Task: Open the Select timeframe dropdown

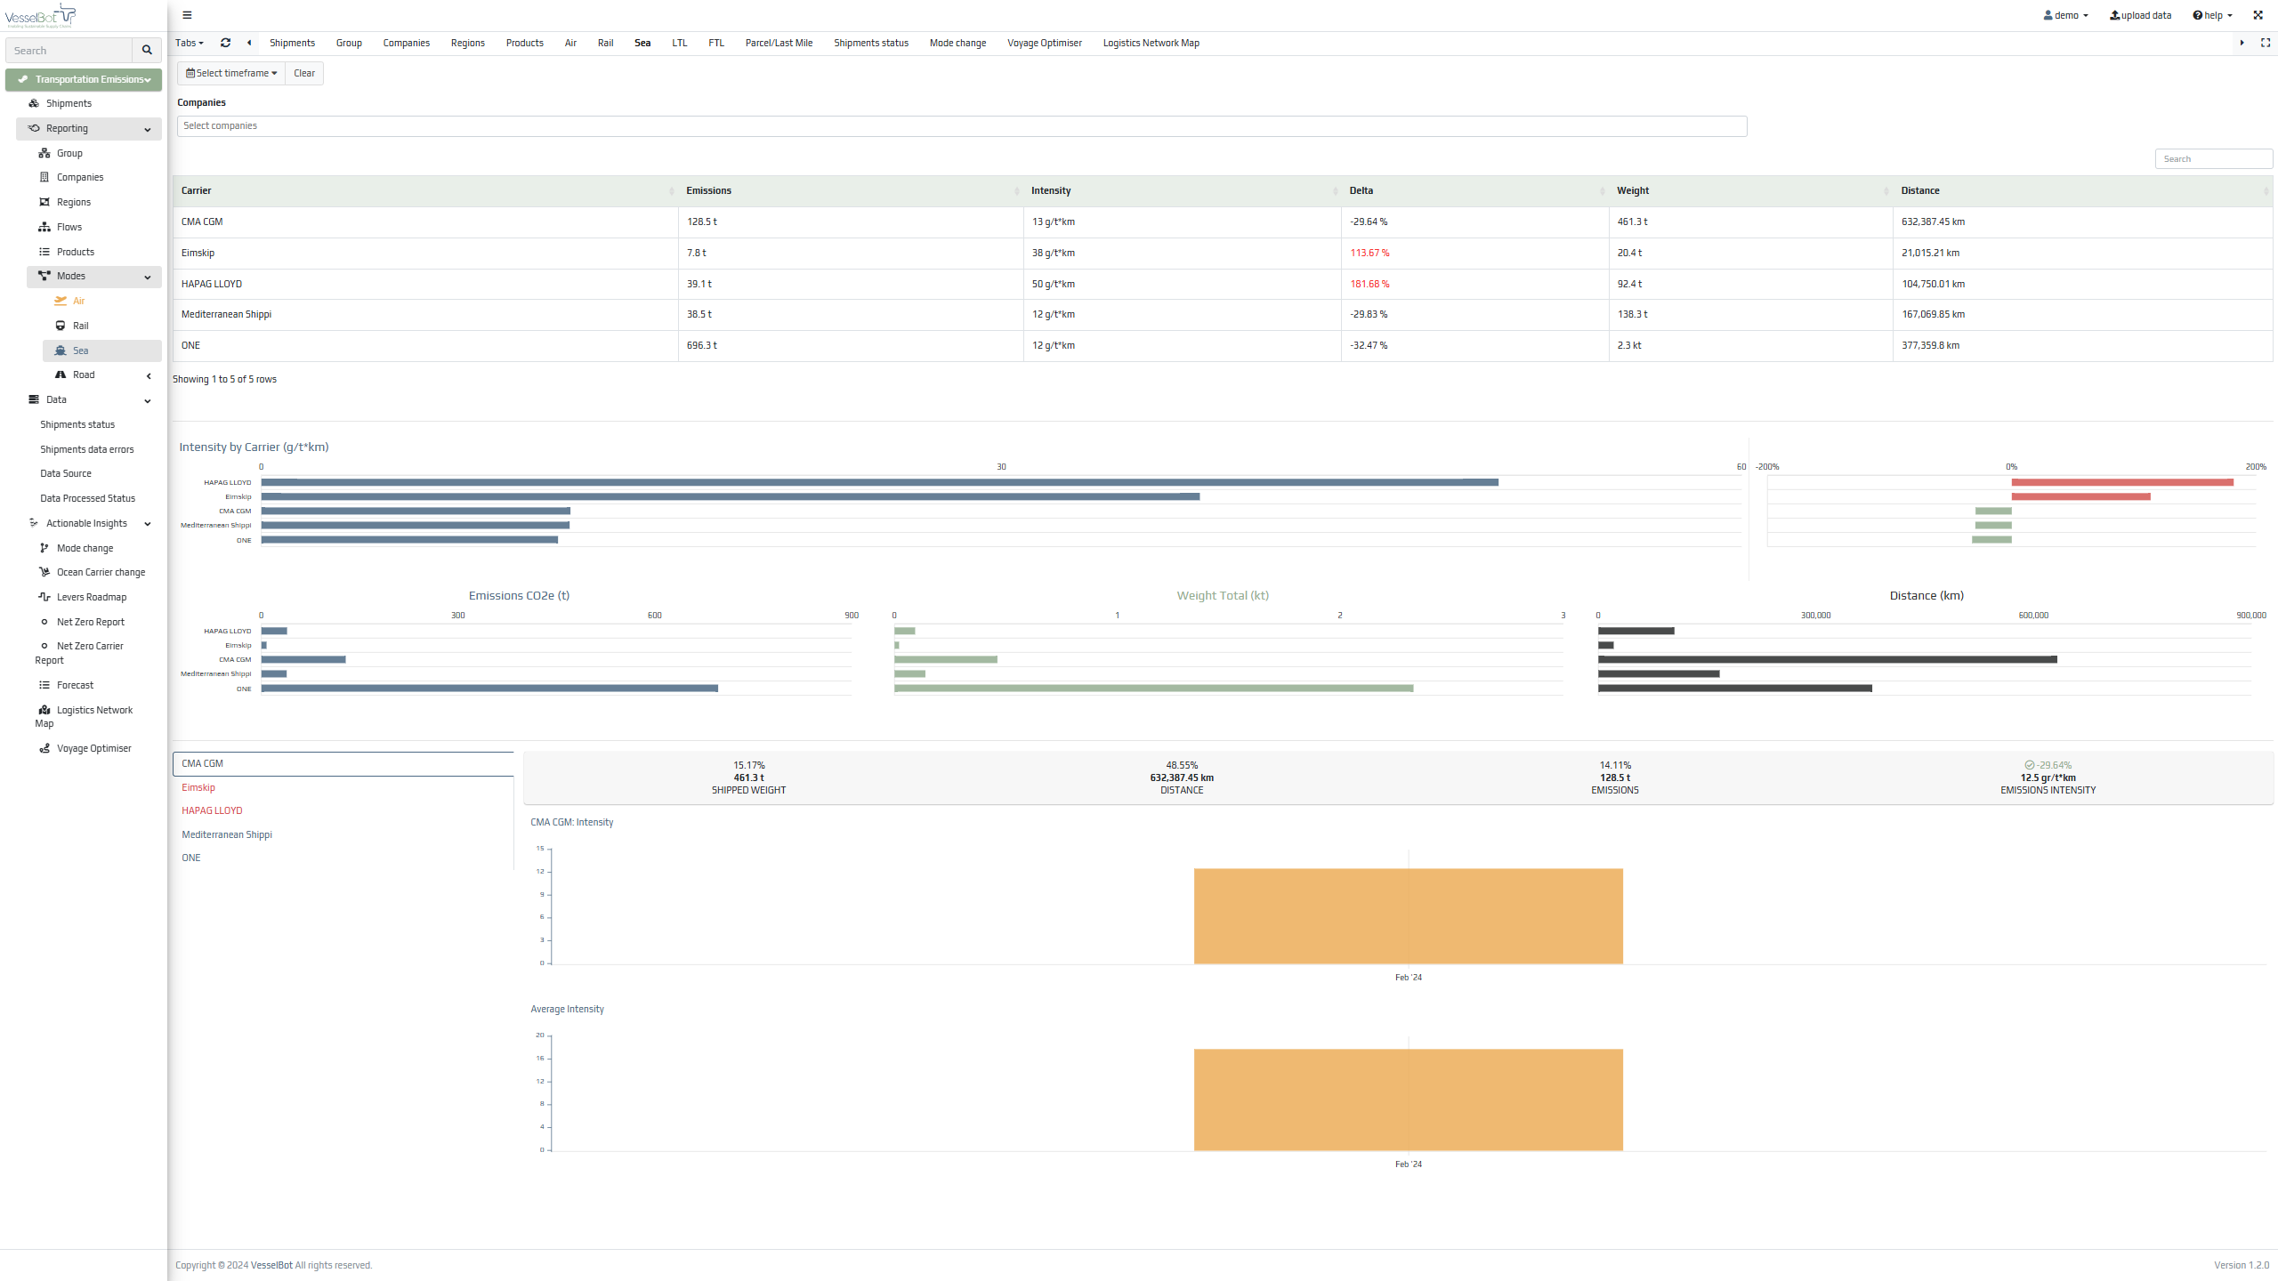Action: pyautogui.click(x=231, y=73)
